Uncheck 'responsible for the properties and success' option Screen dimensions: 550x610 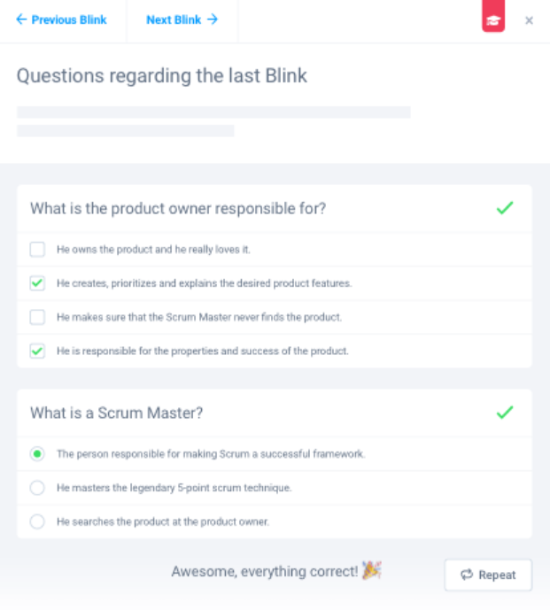click(37, 351)
